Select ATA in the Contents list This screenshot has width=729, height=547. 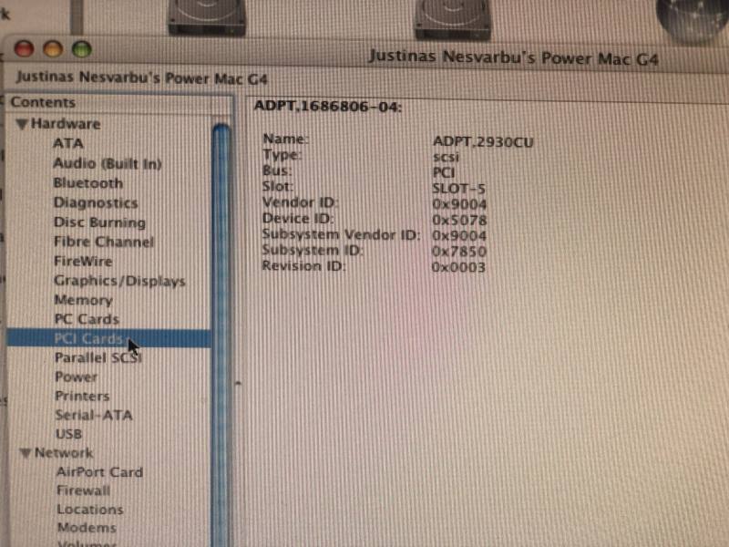point(67,143)
